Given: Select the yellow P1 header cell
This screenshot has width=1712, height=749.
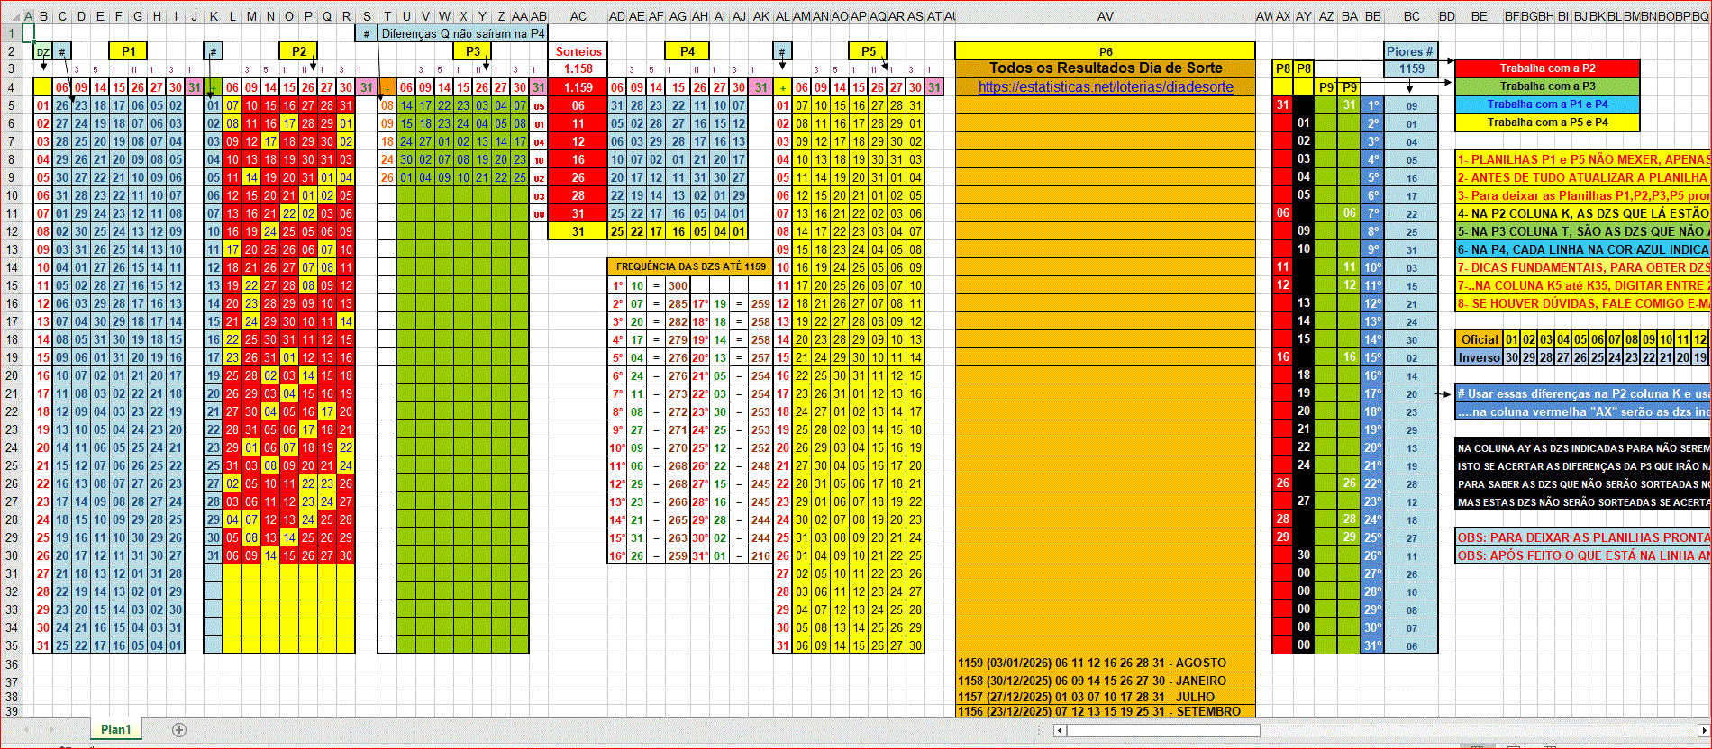Looking at the screenshot, I should click(x=128, y=51).
